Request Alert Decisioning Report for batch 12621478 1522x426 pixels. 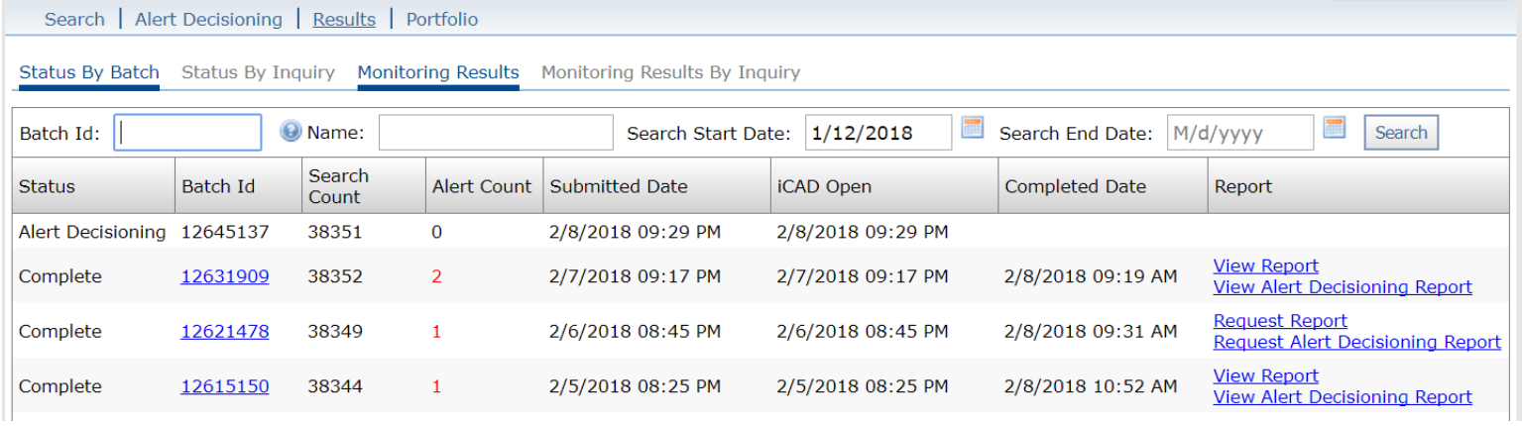[x=1357, y=342]
